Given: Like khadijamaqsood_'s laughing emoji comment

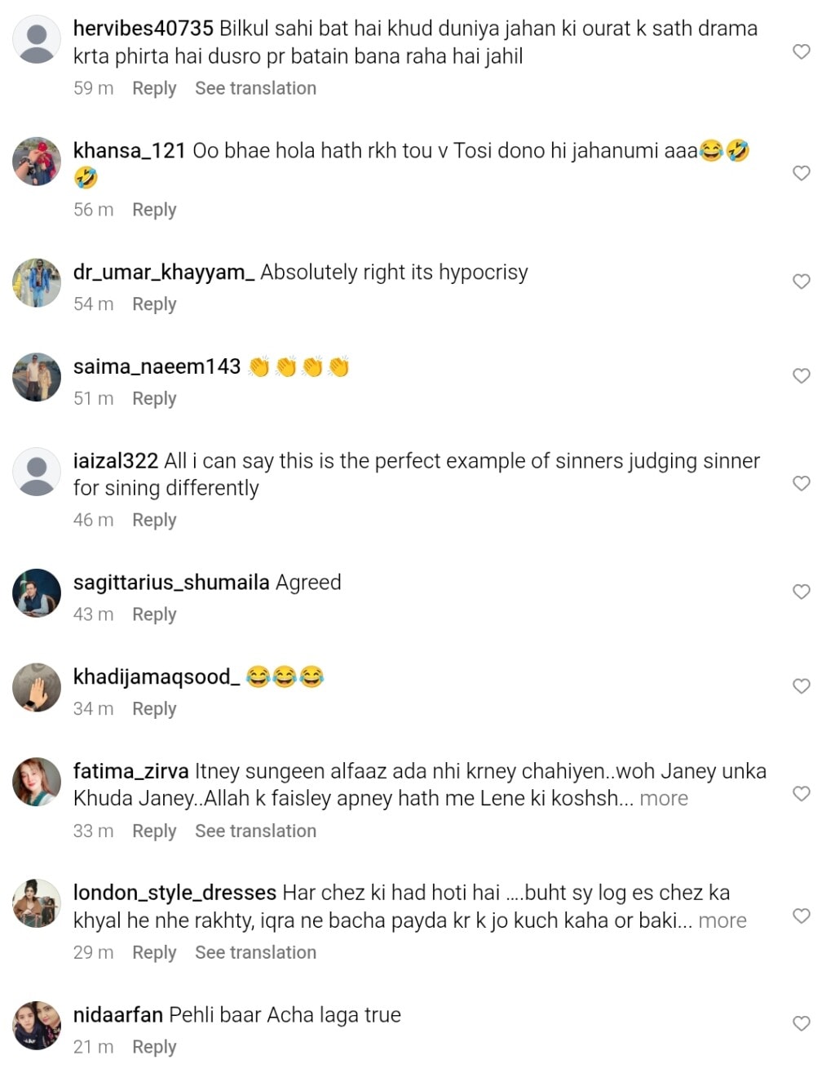Looking at the screenshot, I should tap(802, 686).
